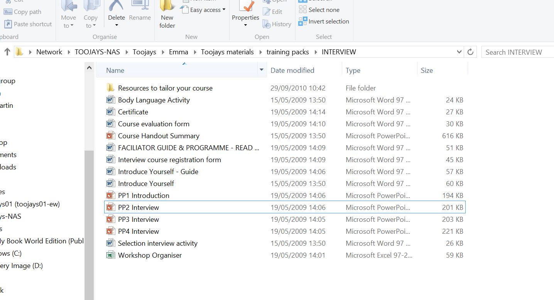Select PP2 Interview PowerPoint icon
The image size is (554, 300).
(110, 207)
